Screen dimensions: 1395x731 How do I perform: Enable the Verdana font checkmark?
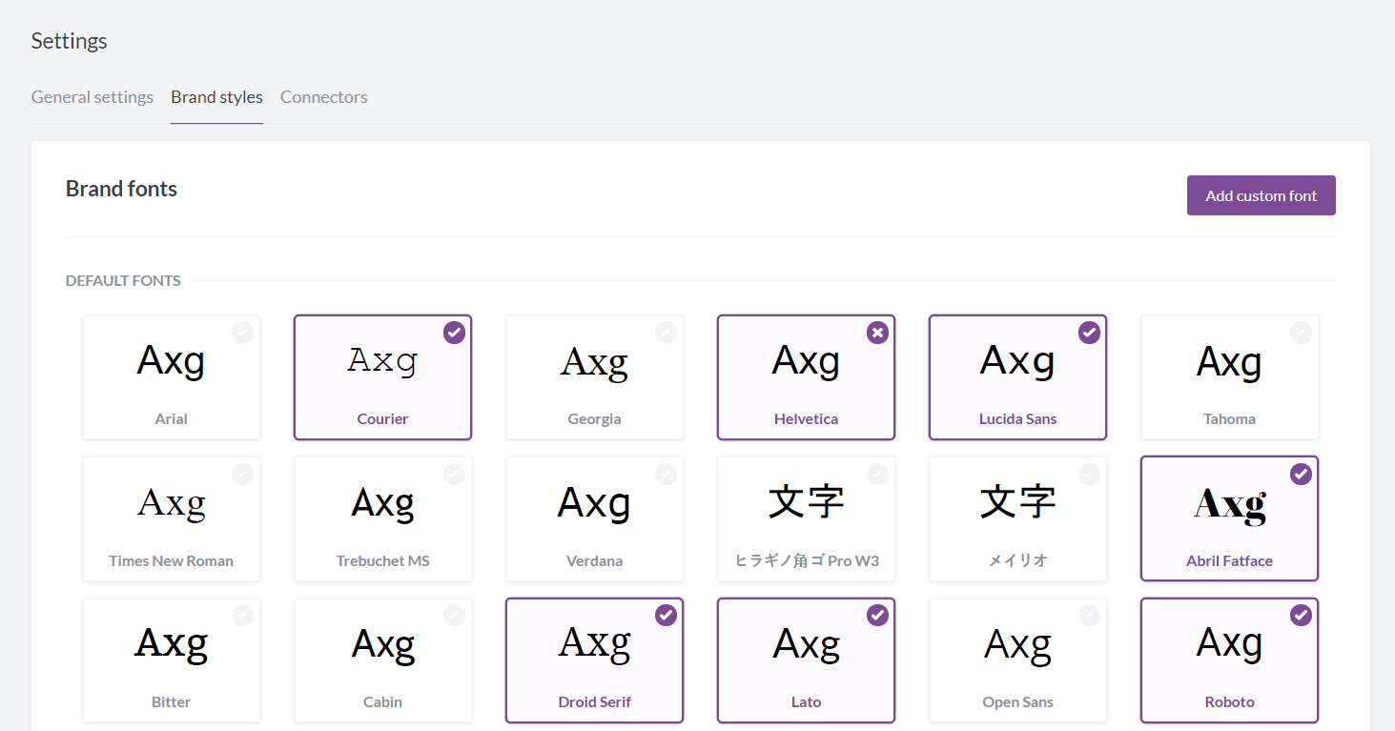(x=667, y=474)
